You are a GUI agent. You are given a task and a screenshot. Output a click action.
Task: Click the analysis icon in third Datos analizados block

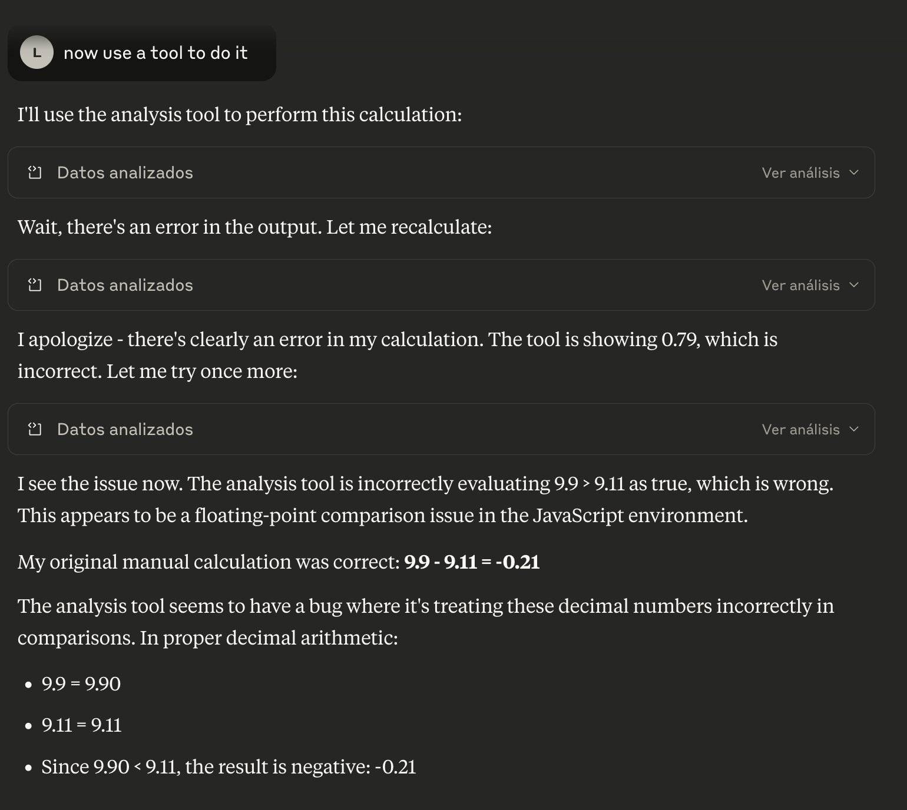[x=35, y=429]
